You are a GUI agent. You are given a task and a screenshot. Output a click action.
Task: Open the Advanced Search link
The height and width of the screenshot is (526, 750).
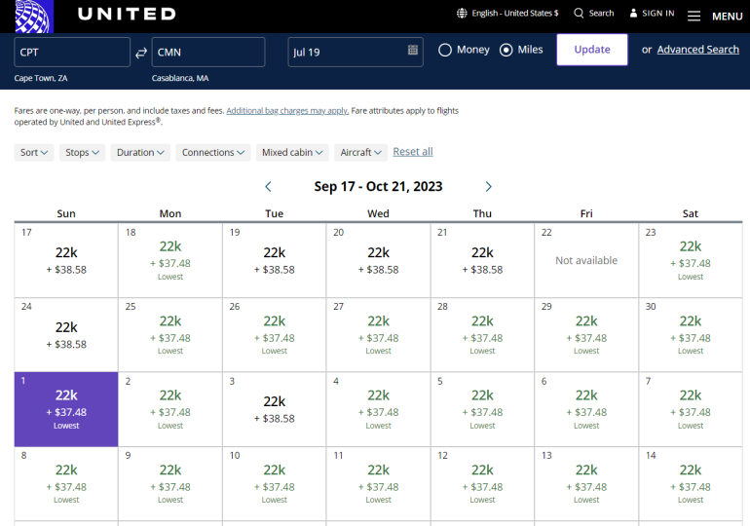[x=697, y=50]
